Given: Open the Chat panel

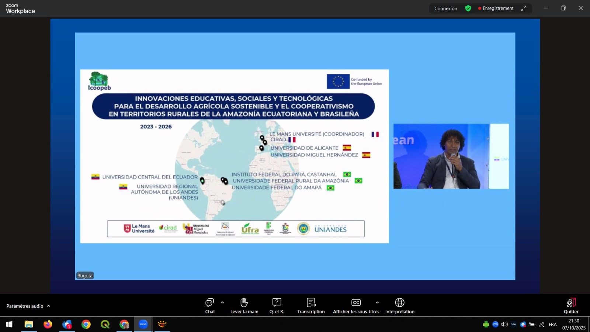Looking at the screenshot, I should coord(210,306).
